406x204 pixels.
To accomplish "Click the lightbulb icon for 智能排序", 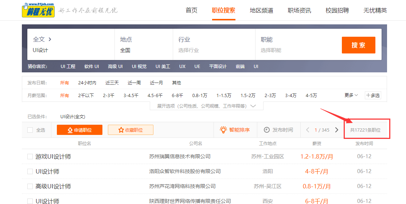I will coord(223,130).
